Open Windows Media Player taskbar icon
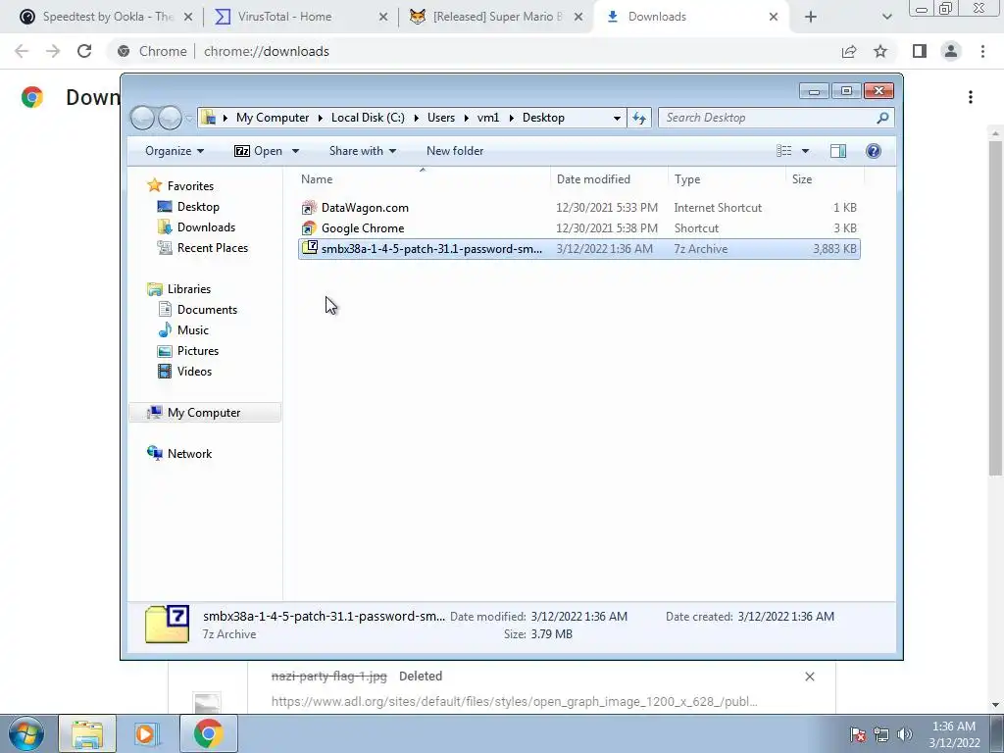Screen dimensions: 1004x753 [146, 733]
